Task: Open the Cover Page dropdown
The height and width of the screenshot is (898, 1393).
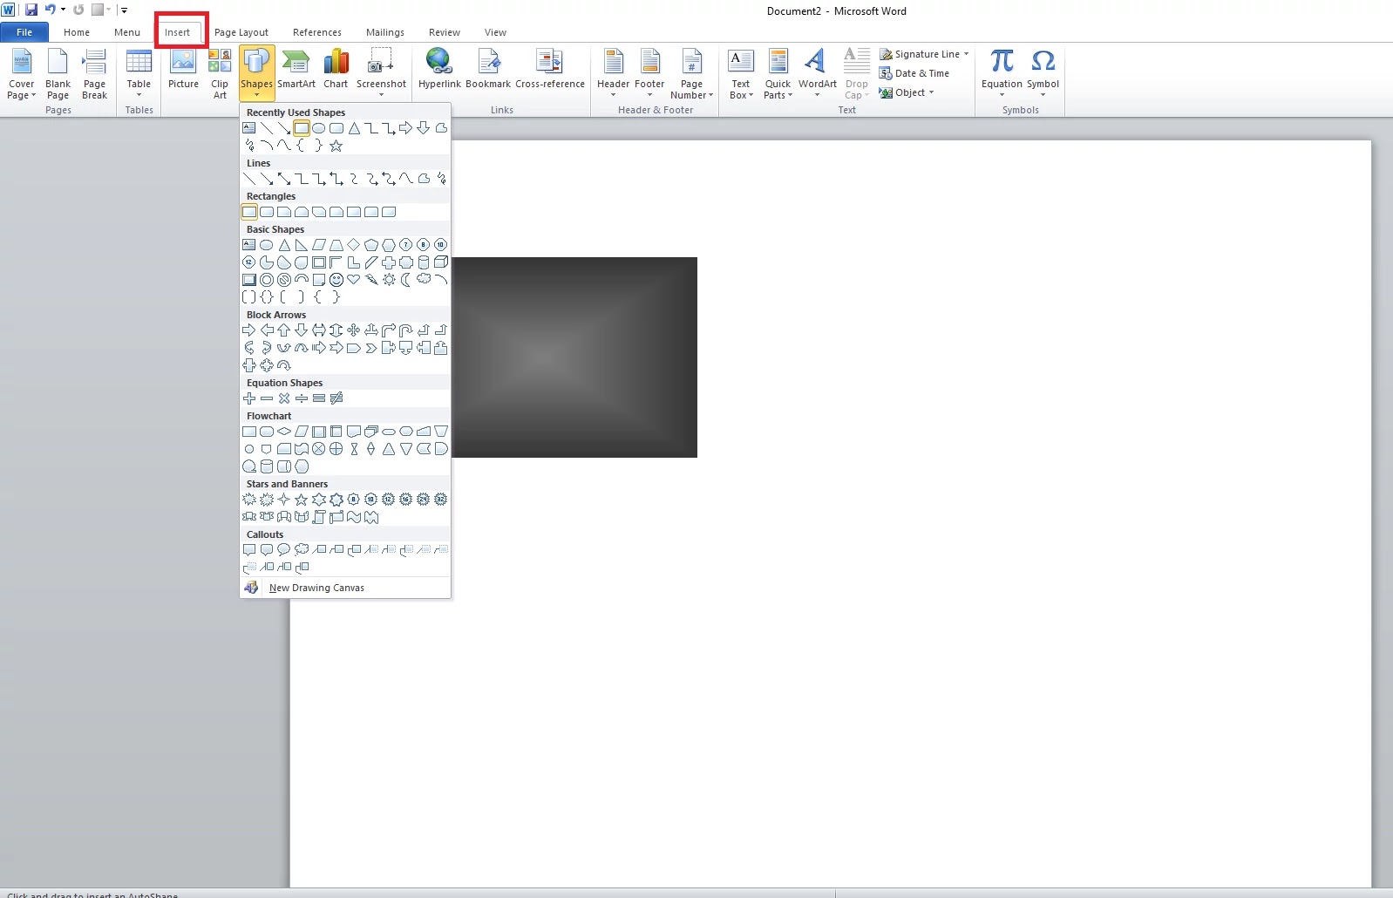Action: 22,74
